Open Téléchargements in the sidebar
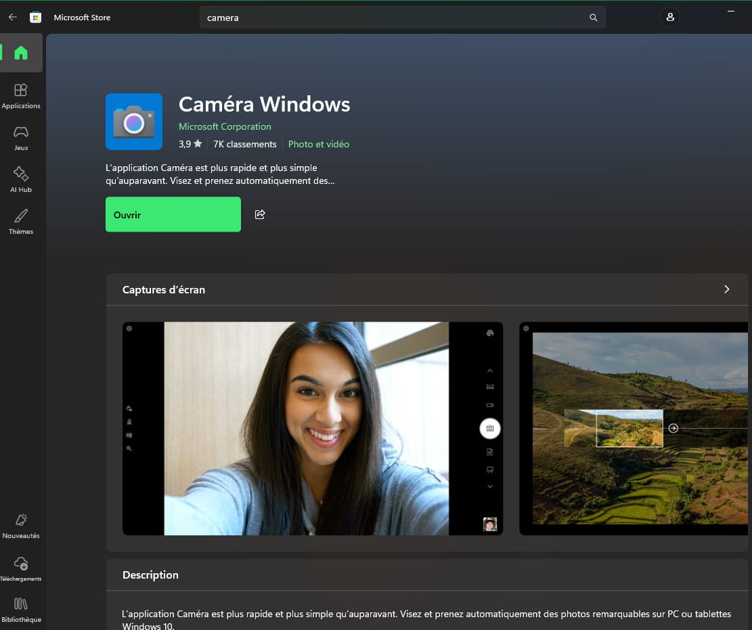This screenshot has height=630, width=752. tap(21, 568)
